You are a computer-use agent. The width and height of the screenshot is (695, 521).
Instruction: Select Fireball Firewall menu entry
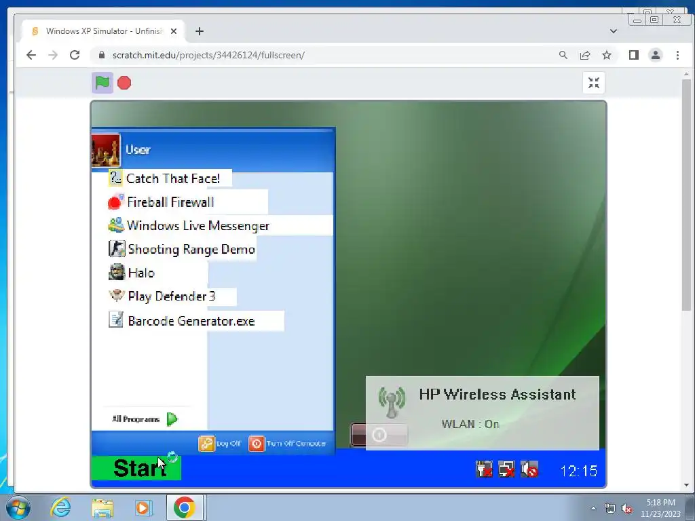point(187,201)
